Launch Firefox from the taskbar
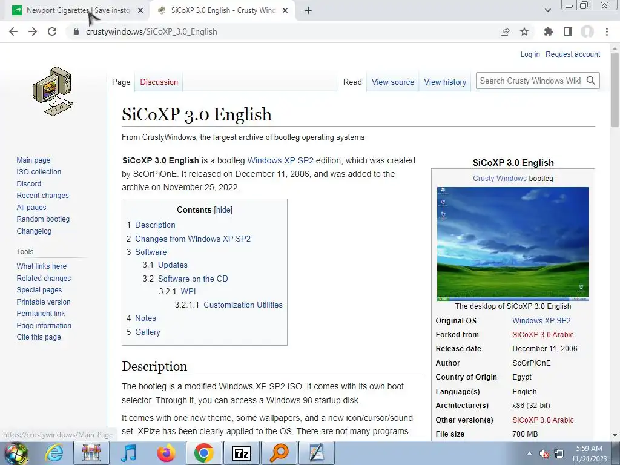The width and height of the screenshot is (620, 465). click(166, 453)
